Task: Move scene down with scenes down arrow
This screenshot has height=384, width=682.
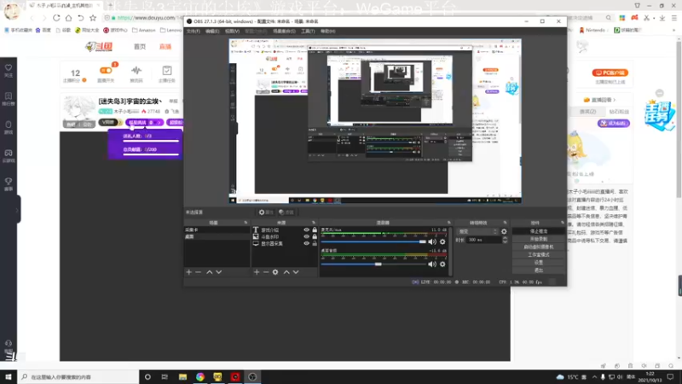Action: coord(219,272)
